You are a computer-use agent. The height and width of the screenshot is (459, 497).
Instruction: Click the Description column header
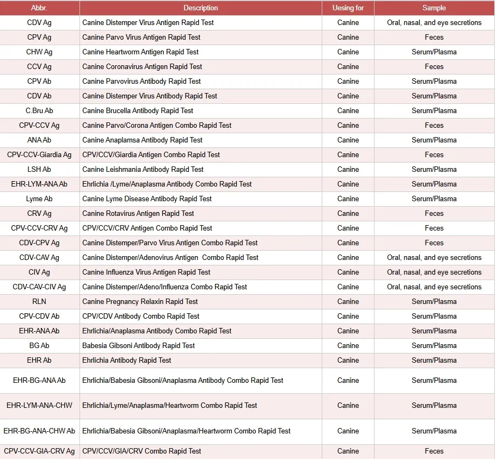point(200,8)
